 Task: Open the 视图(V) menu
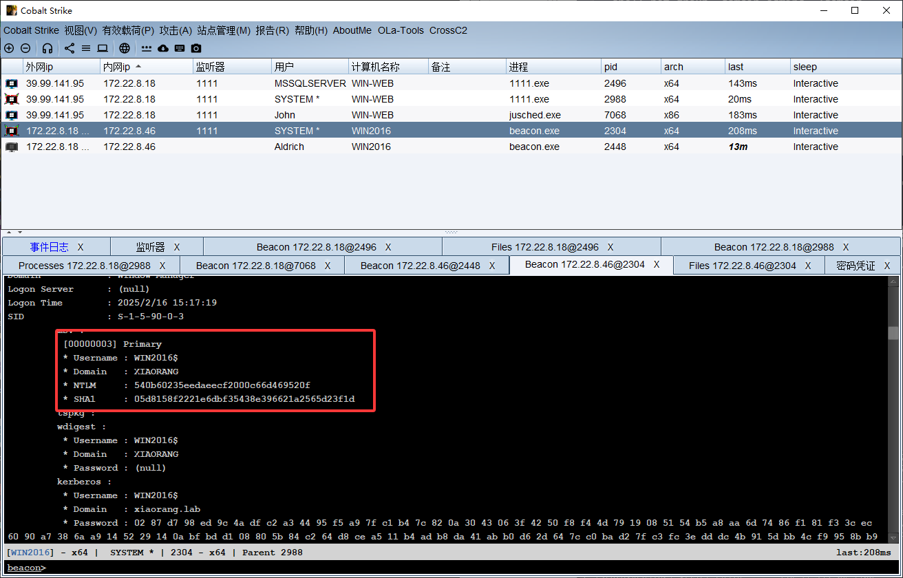[x=81, y=30]
